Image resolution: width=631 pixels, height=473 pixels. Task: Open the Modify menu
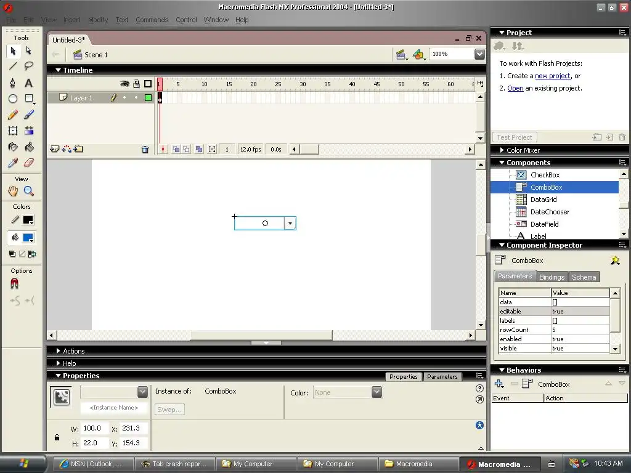[x=98, y=20]
